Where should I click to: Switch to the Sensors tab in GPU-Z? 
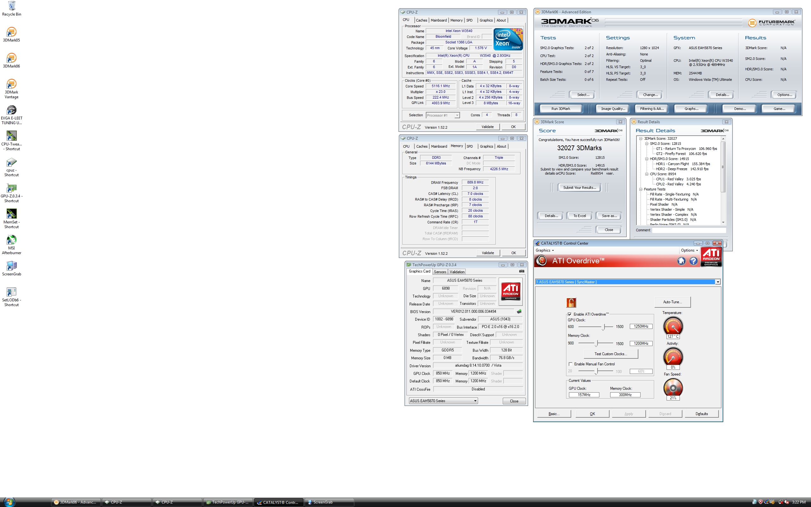(440, 272)
